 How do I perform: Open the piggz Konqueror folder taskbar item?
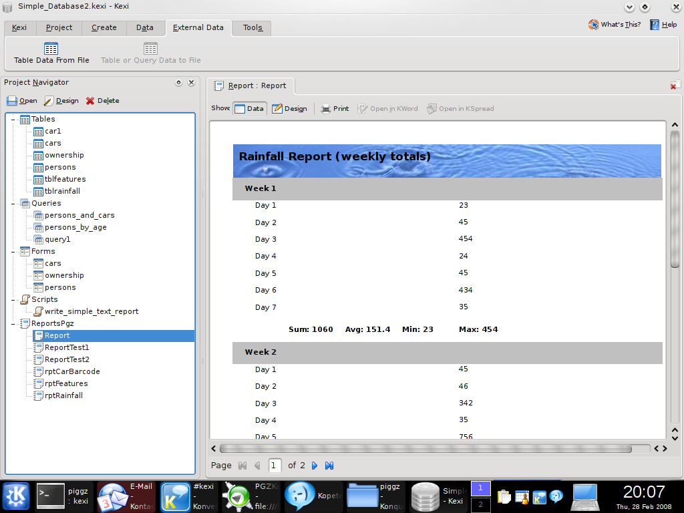pyautogui.click(x=375, y=496)
